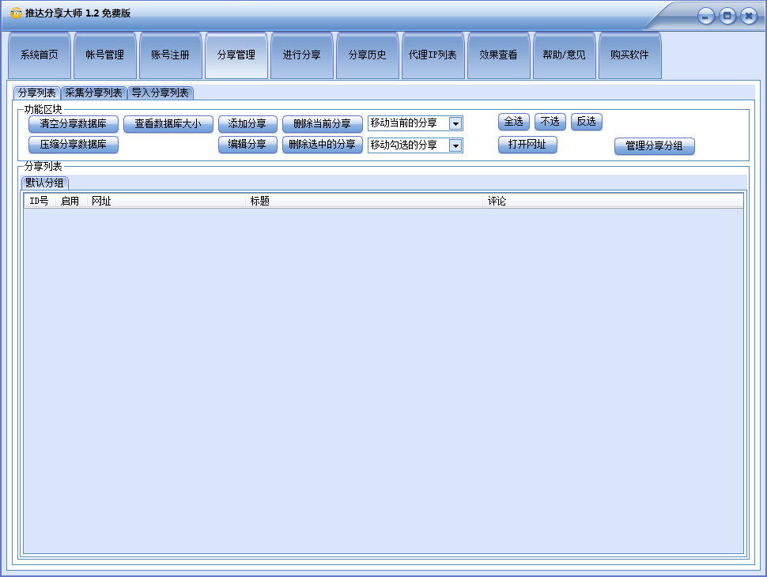Go to the 账号注册 tab
Image resolution: width=767 pixels, height=577 pixels.
(171, 55)
